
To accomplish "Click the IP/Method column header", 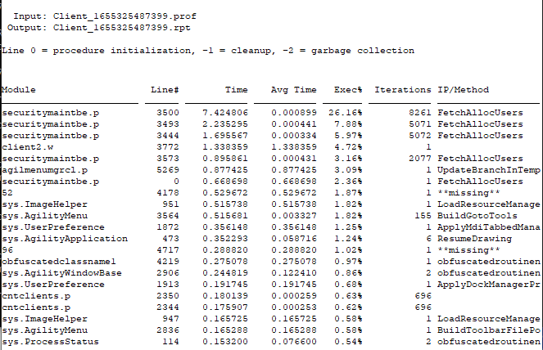I will pos(463,90).
